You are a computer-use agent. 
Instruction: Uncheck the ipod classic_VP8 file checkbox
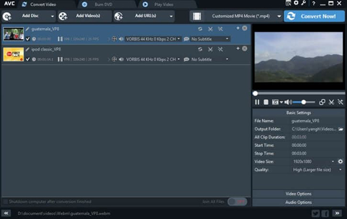28,59
